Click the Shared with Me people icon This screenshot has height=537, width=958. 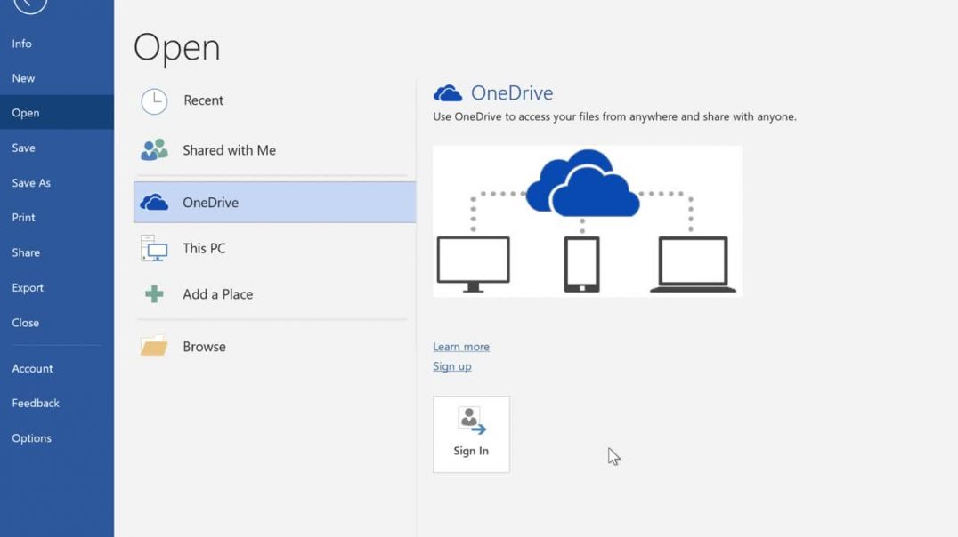(154, 149)
